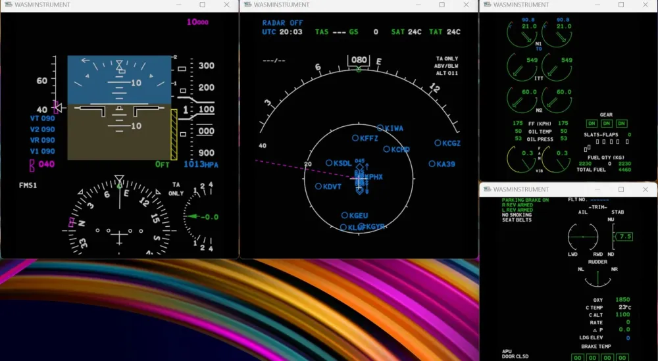Select the KPHX airport symbol on the map
The width and height of the screenshot is (658, 361).
359,178
